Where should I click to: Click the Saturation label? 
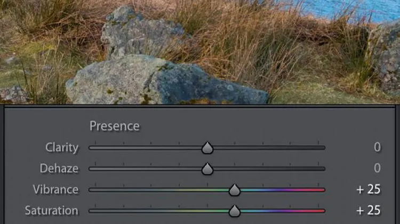(x=52, y=211)
